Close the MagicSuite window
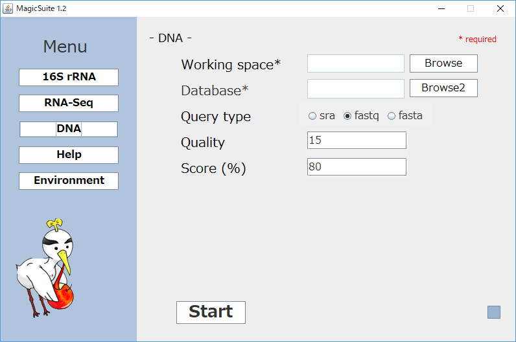The height and width of the screenshot is (342, 516). tap(500, 8)
